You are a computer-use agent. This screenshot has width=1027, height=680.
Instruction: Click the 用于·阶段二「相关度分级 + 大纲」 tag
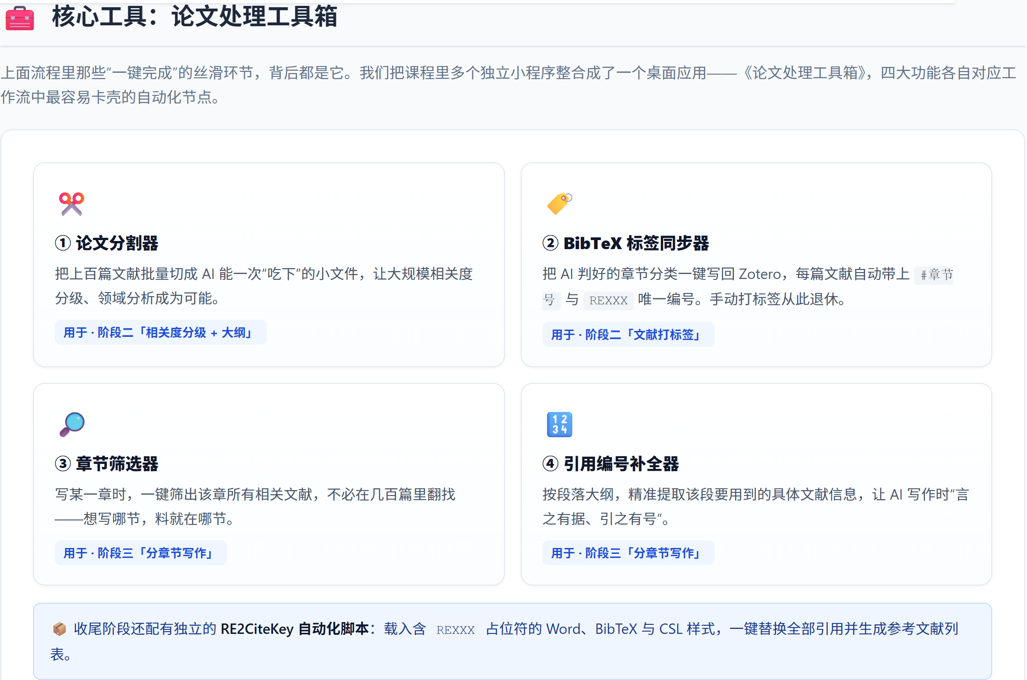pyautogui.click(x=160, y=332)
